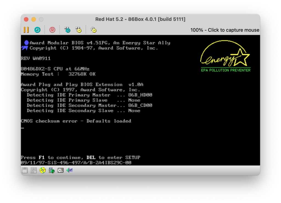Click the network status icon
Screen dimensions: 281x203
click(52, 170)
